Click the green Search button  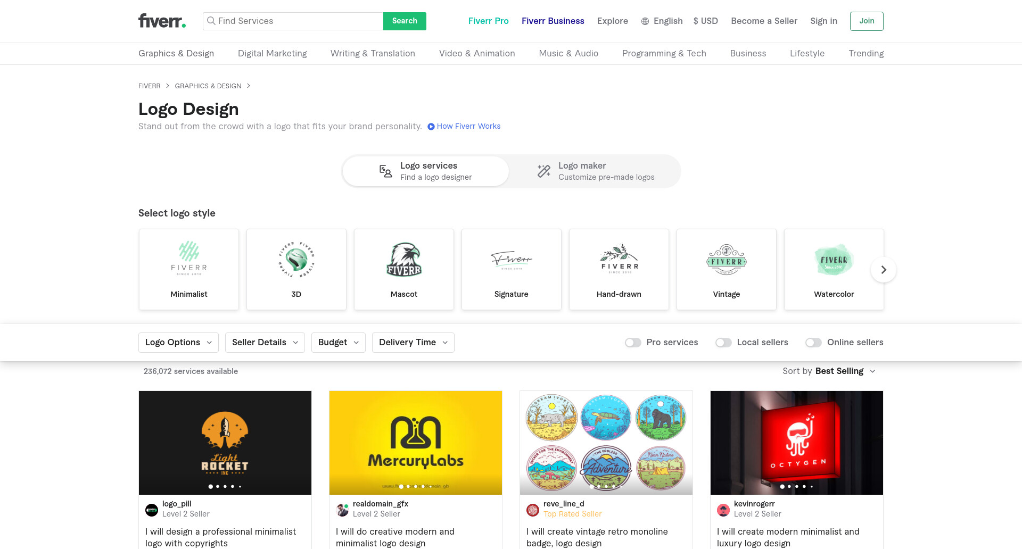tap(405, 21)
